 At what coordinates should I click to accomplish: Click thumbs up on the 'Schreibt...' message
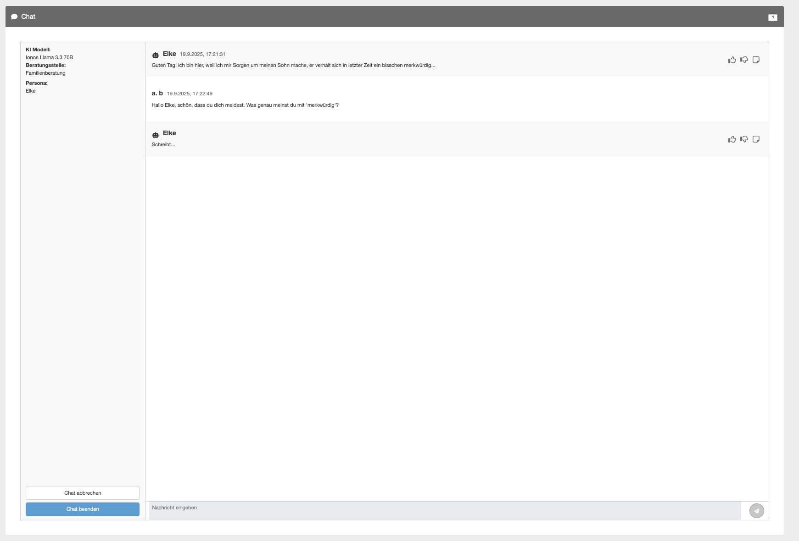[x=732, y=139]
